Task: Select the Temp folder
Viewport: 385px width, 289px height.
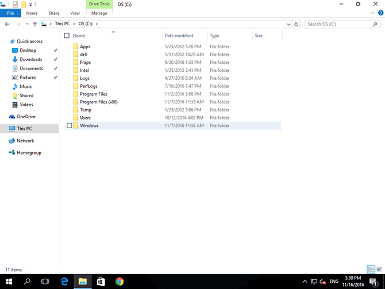Action: (x=86, y=110)
